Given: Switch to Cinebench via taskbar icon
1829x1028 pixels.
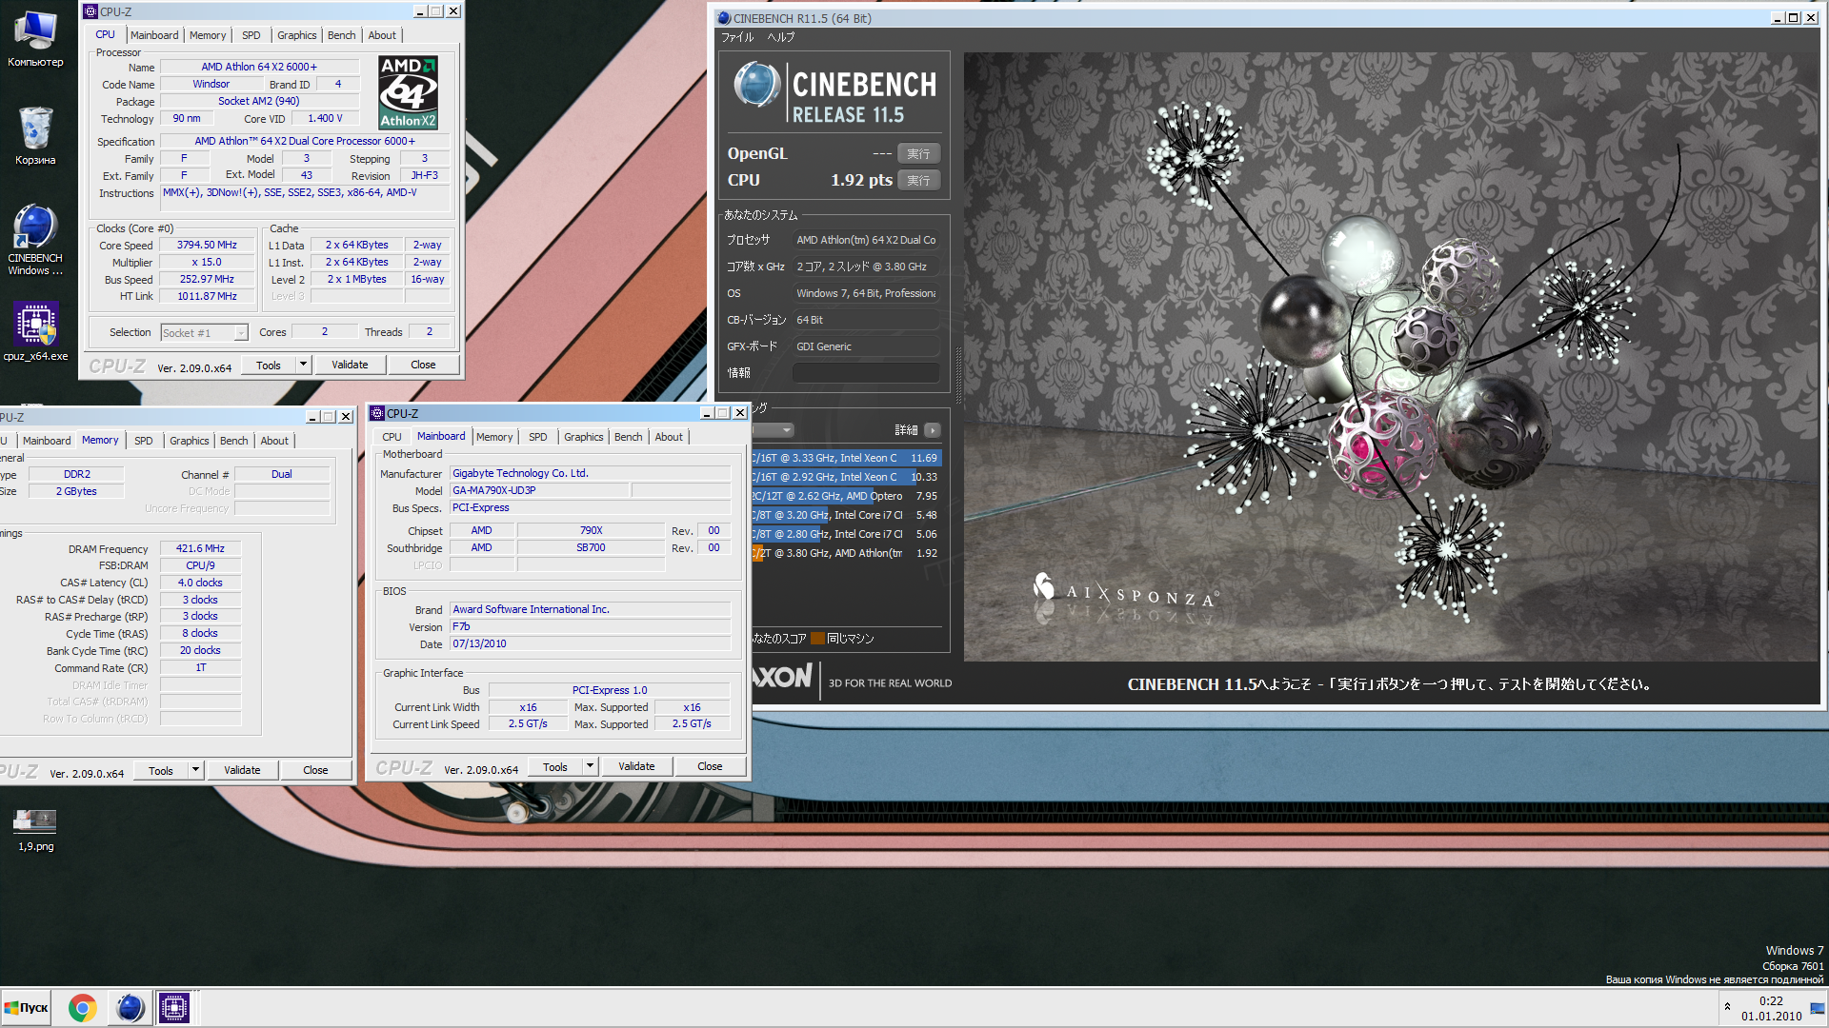Looking at the screenshot, I should [x=130, y=1008].
